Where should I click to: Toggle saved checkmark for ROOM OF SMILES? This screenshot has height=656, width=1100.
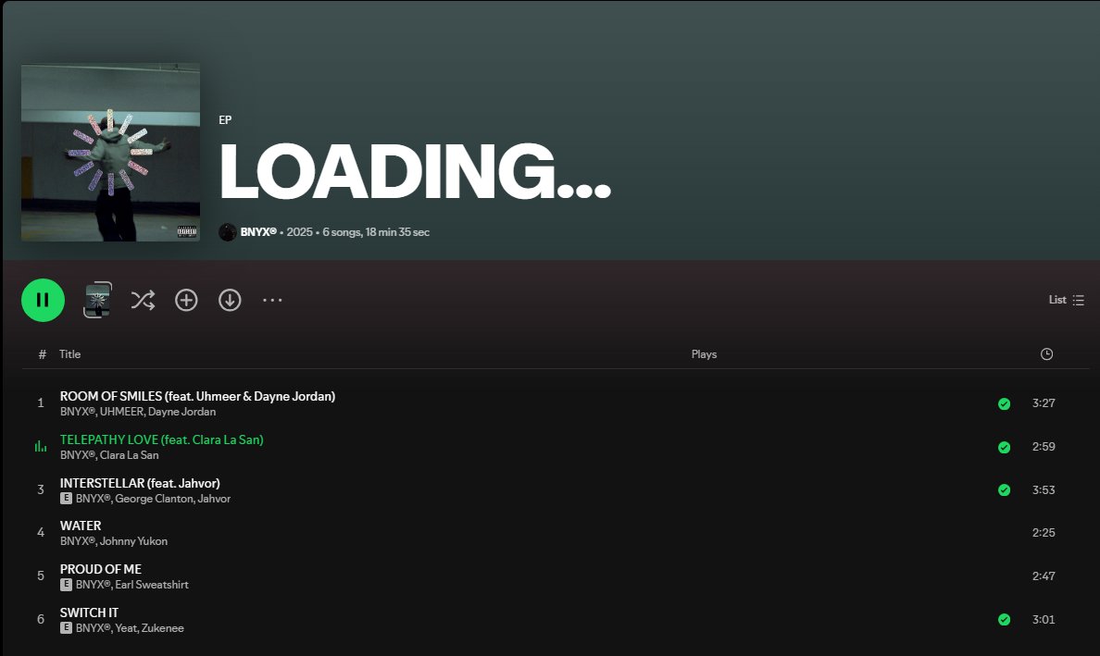(x=1004, y=403)
